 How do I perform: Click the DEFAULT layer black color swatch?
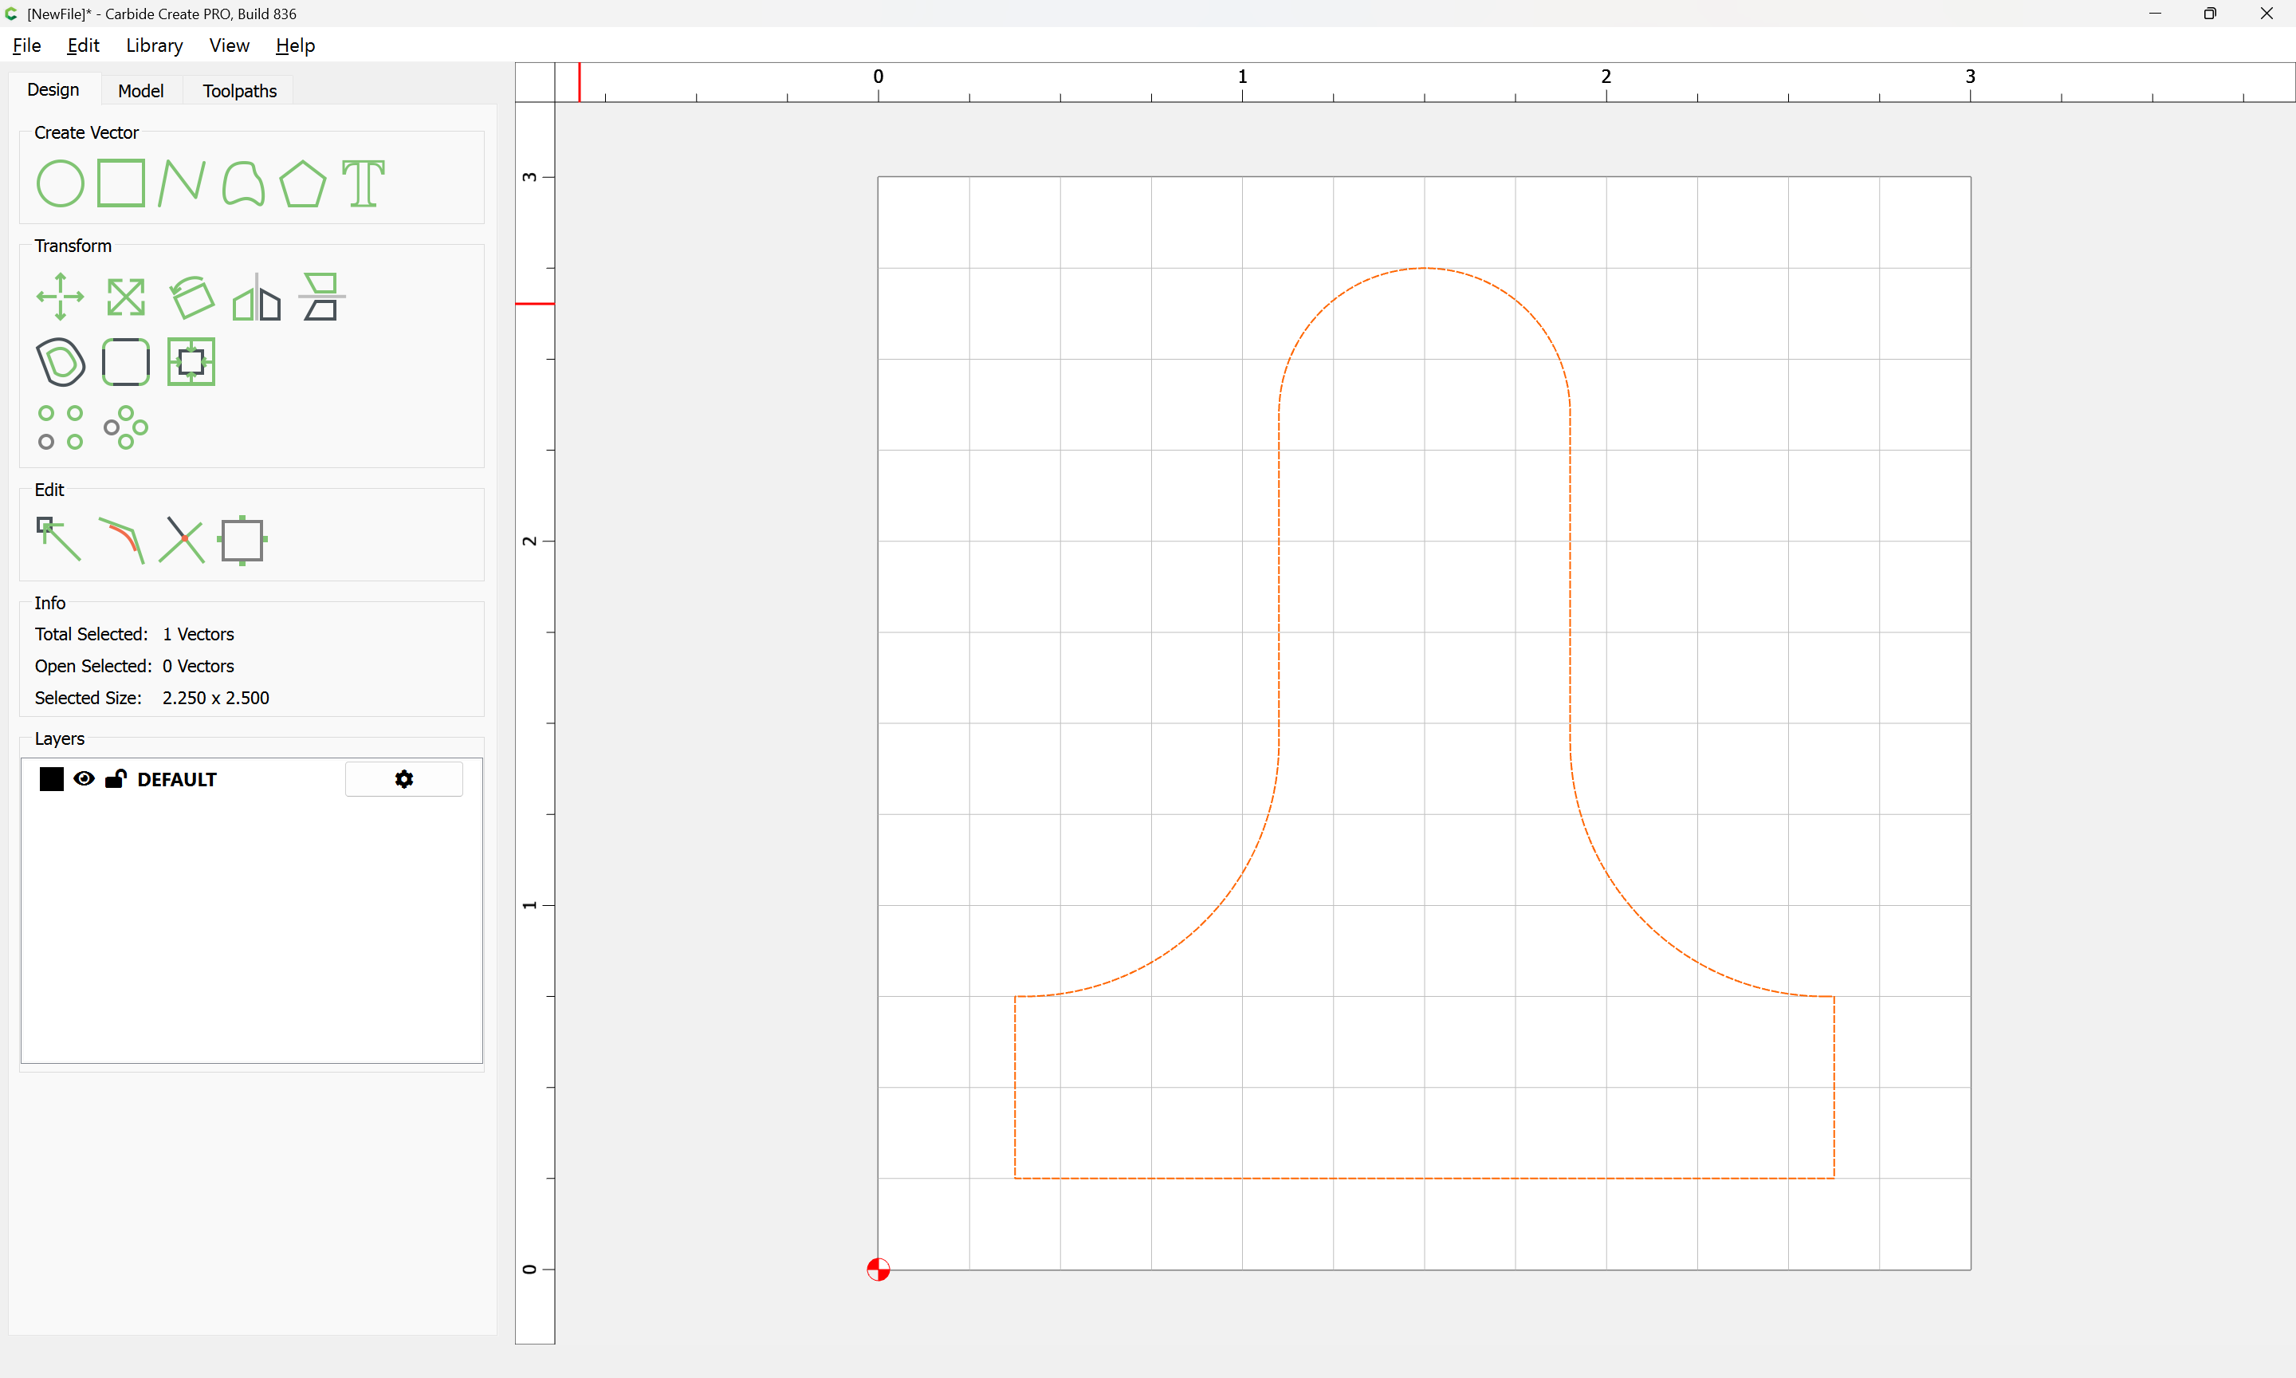[x=51, y=779]
